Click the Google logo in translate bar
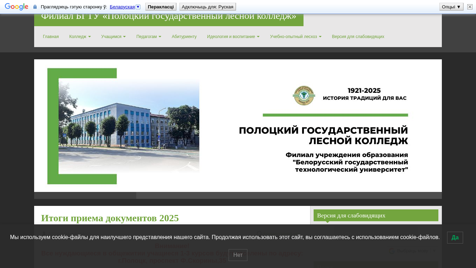 coord(16,7)
